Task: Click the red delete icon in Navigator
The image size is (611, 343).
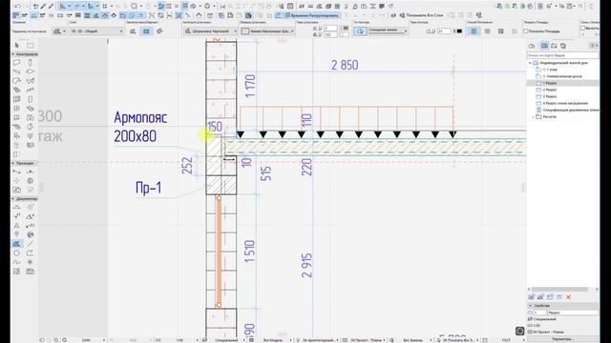Action: [569, 297]
